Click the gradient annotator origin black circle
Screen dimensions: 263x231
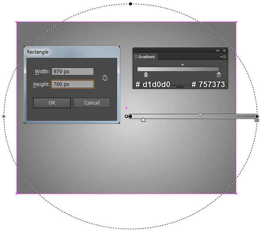tap(130, 116)
